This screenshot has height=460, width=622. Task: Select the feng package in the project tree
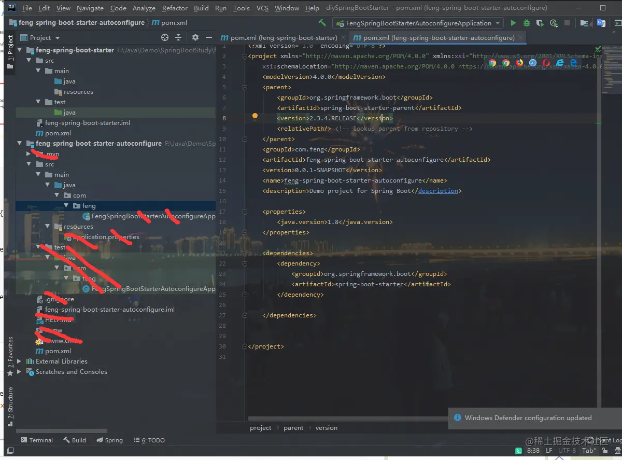(x=84, y=206)
